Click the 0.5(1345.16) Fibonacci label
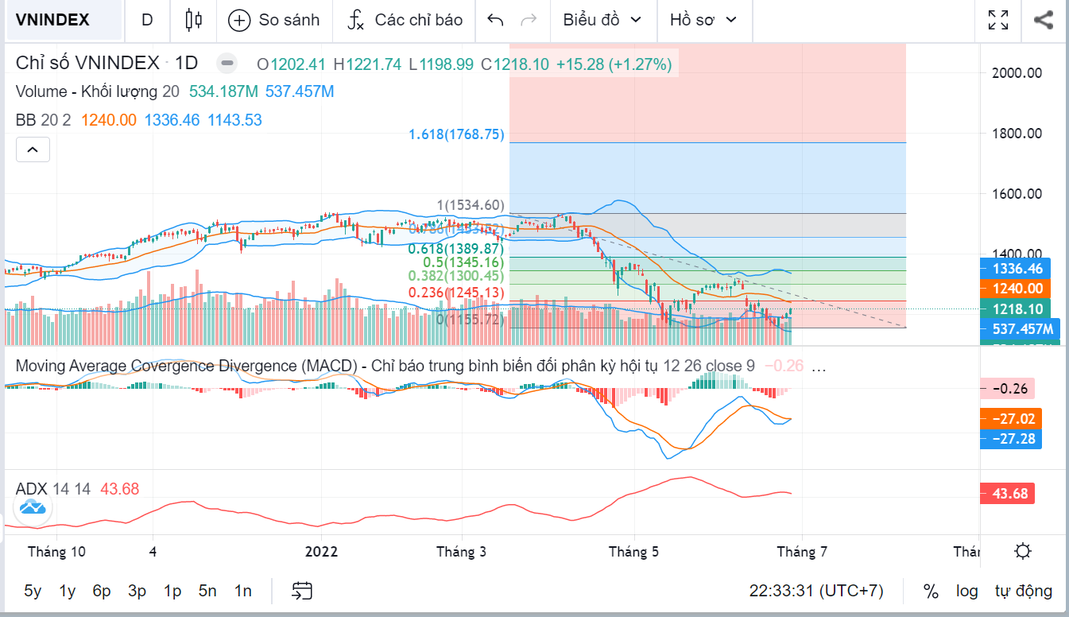Image resolution: width=1069 pixels, height=617 pixels. (x=464, y=262)
